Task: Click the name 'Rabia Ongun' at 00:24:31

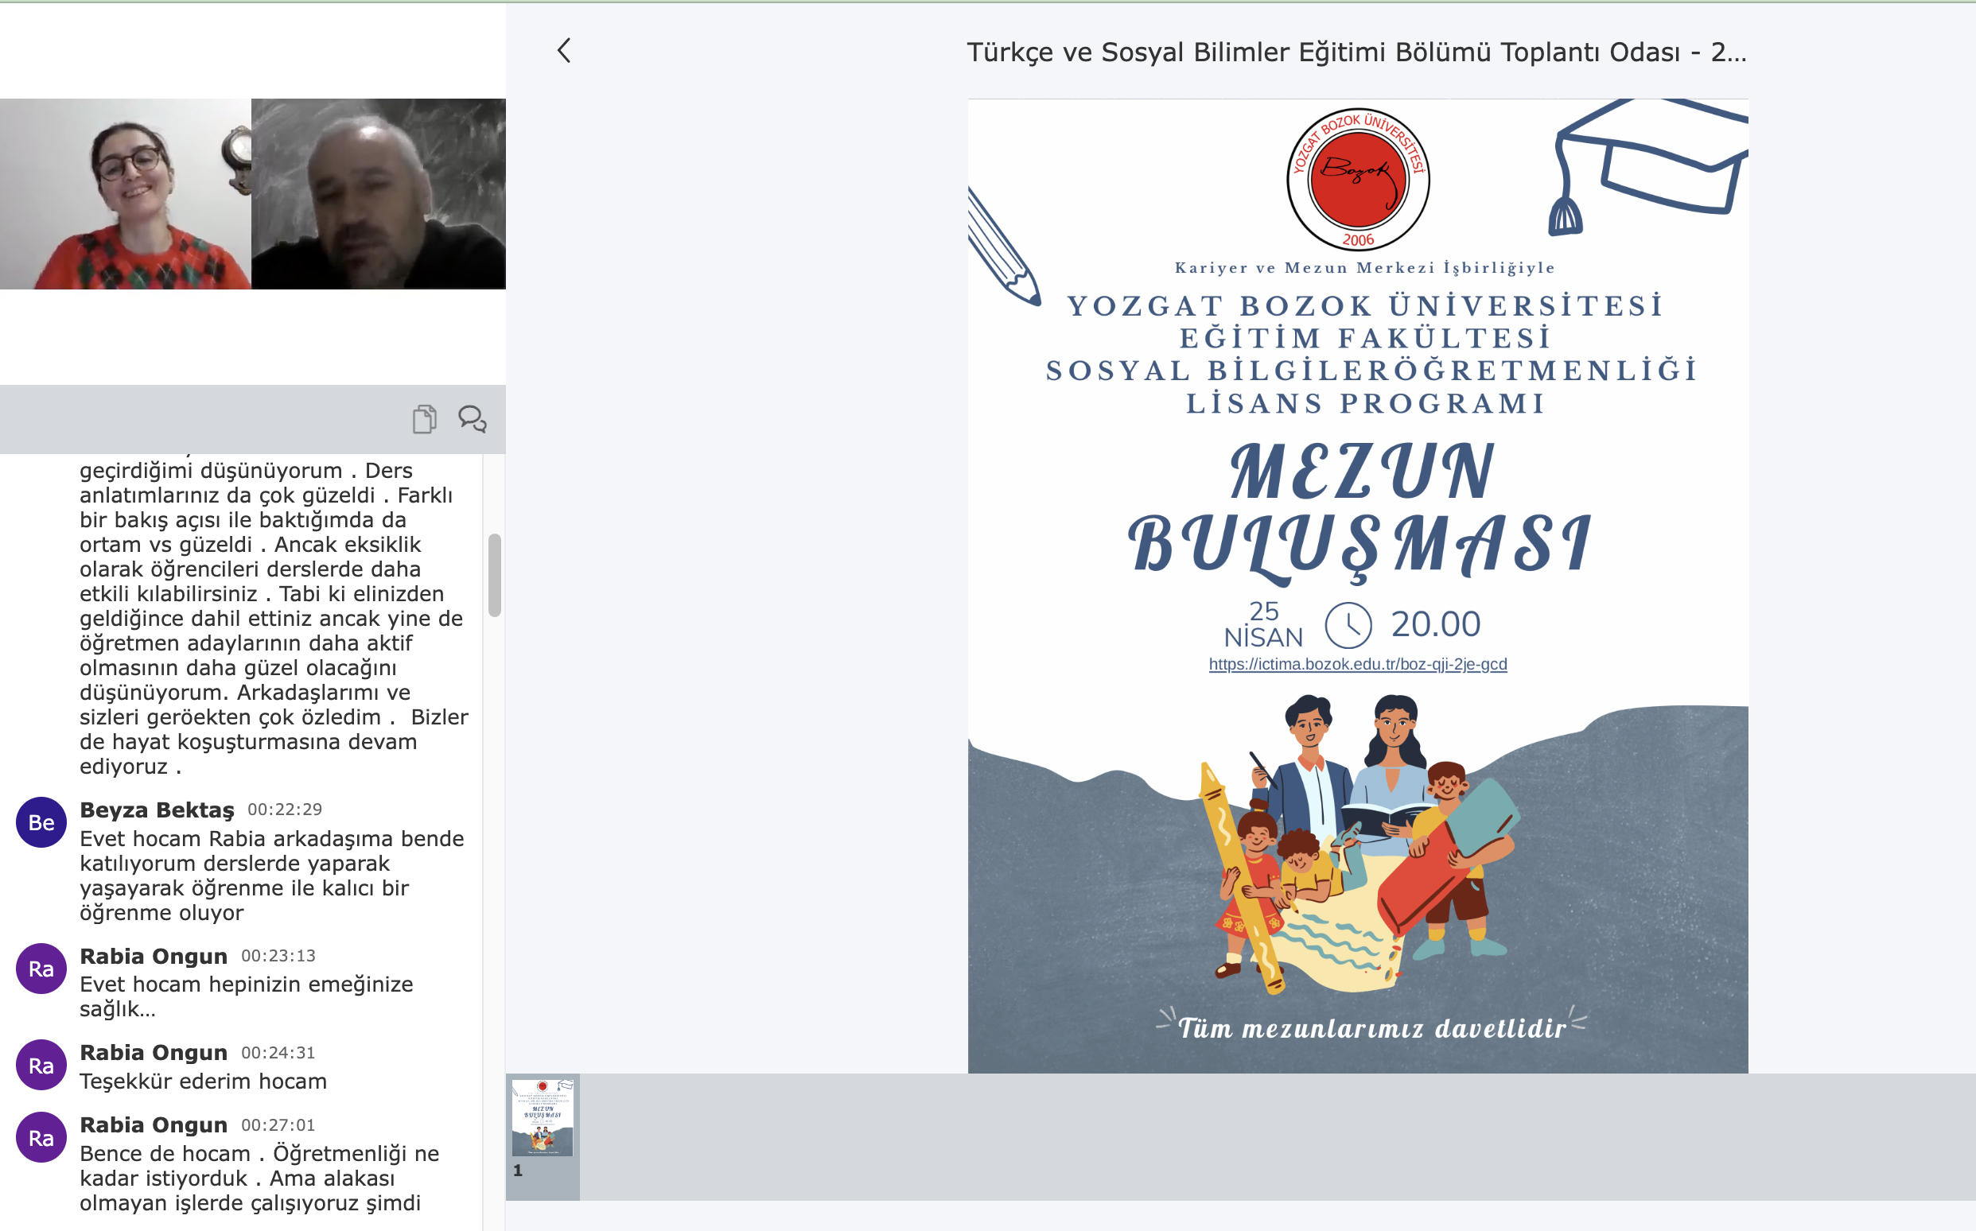Action: point(154,1053)
